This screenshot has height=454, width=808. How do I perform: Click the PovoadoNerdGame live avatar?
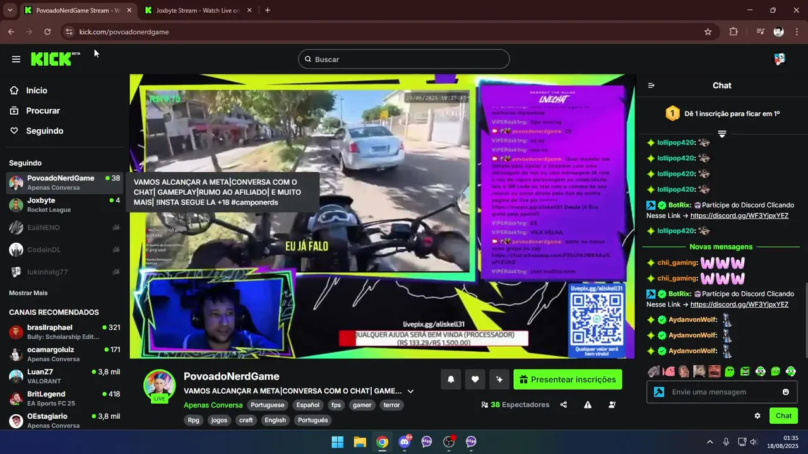pos(159,386)
